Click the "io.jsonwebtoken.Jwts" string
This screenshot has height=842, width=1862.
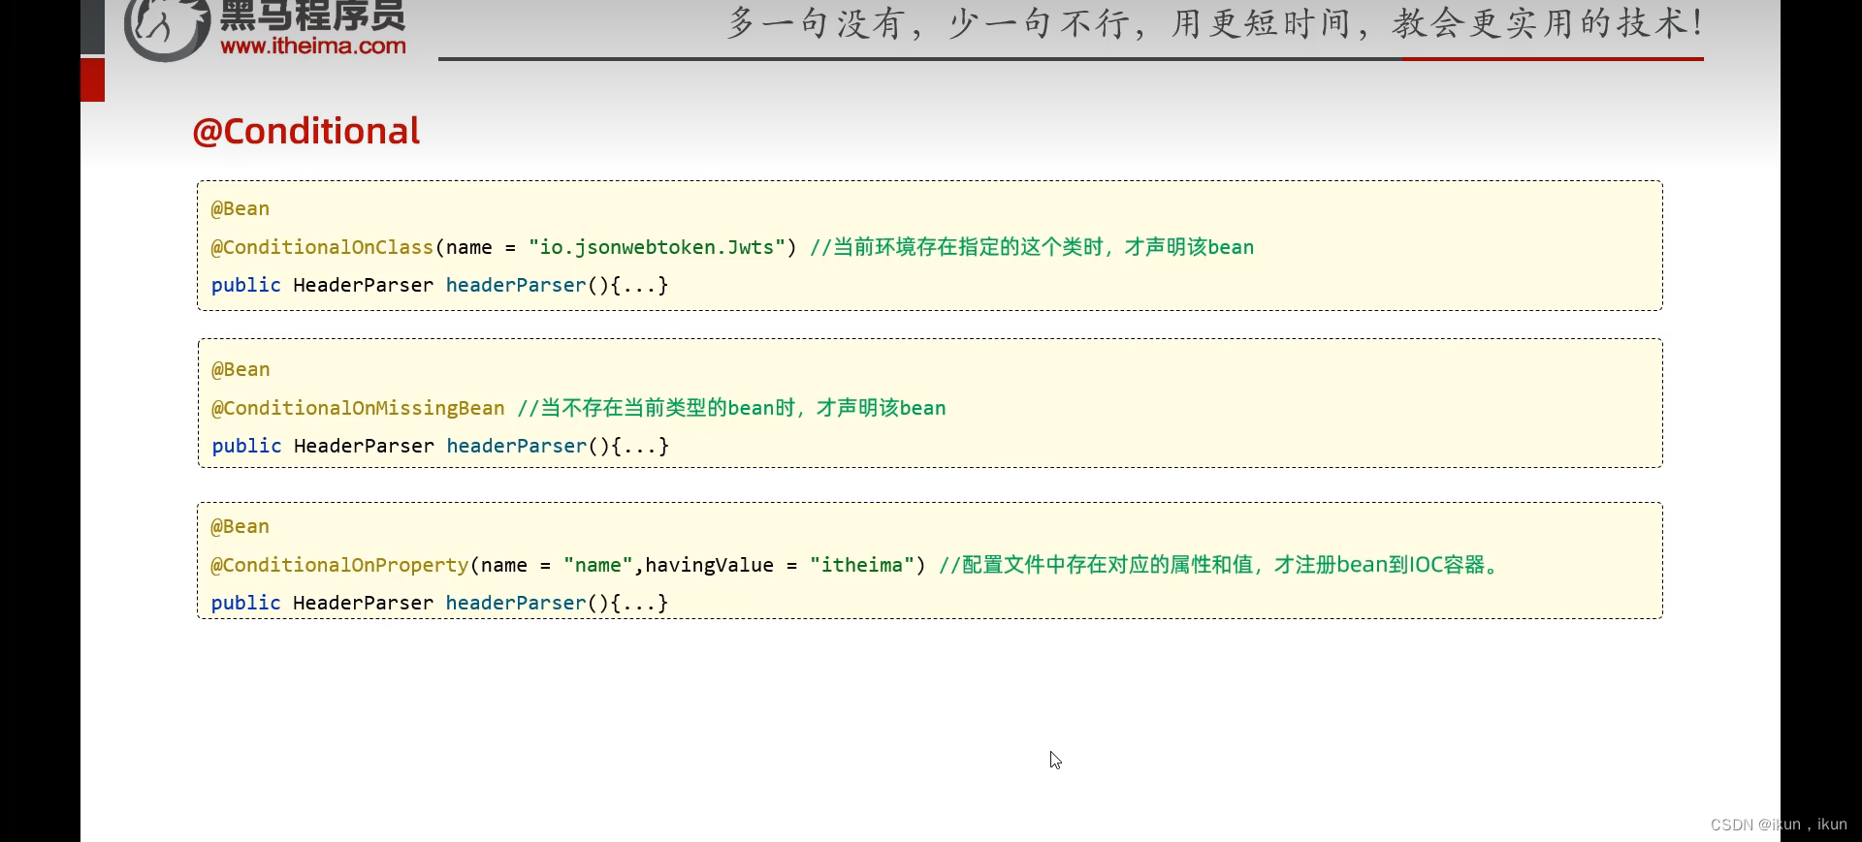tap(657, 247)
